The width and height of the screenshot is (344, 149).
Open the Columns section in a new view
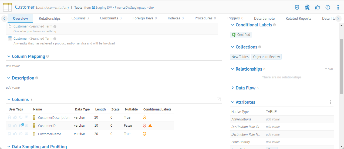pos(219,99)
